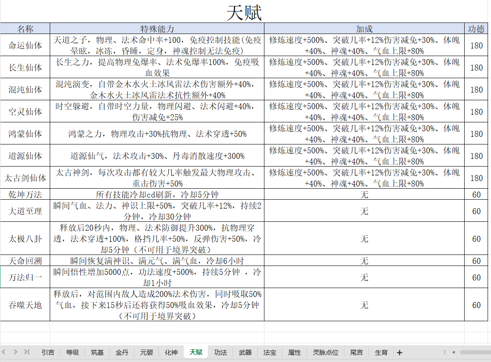Open the 筑基 sheet tab
The width and height of the screenshot is (491, 362).
pyautogui.click(x=97, y=352)
